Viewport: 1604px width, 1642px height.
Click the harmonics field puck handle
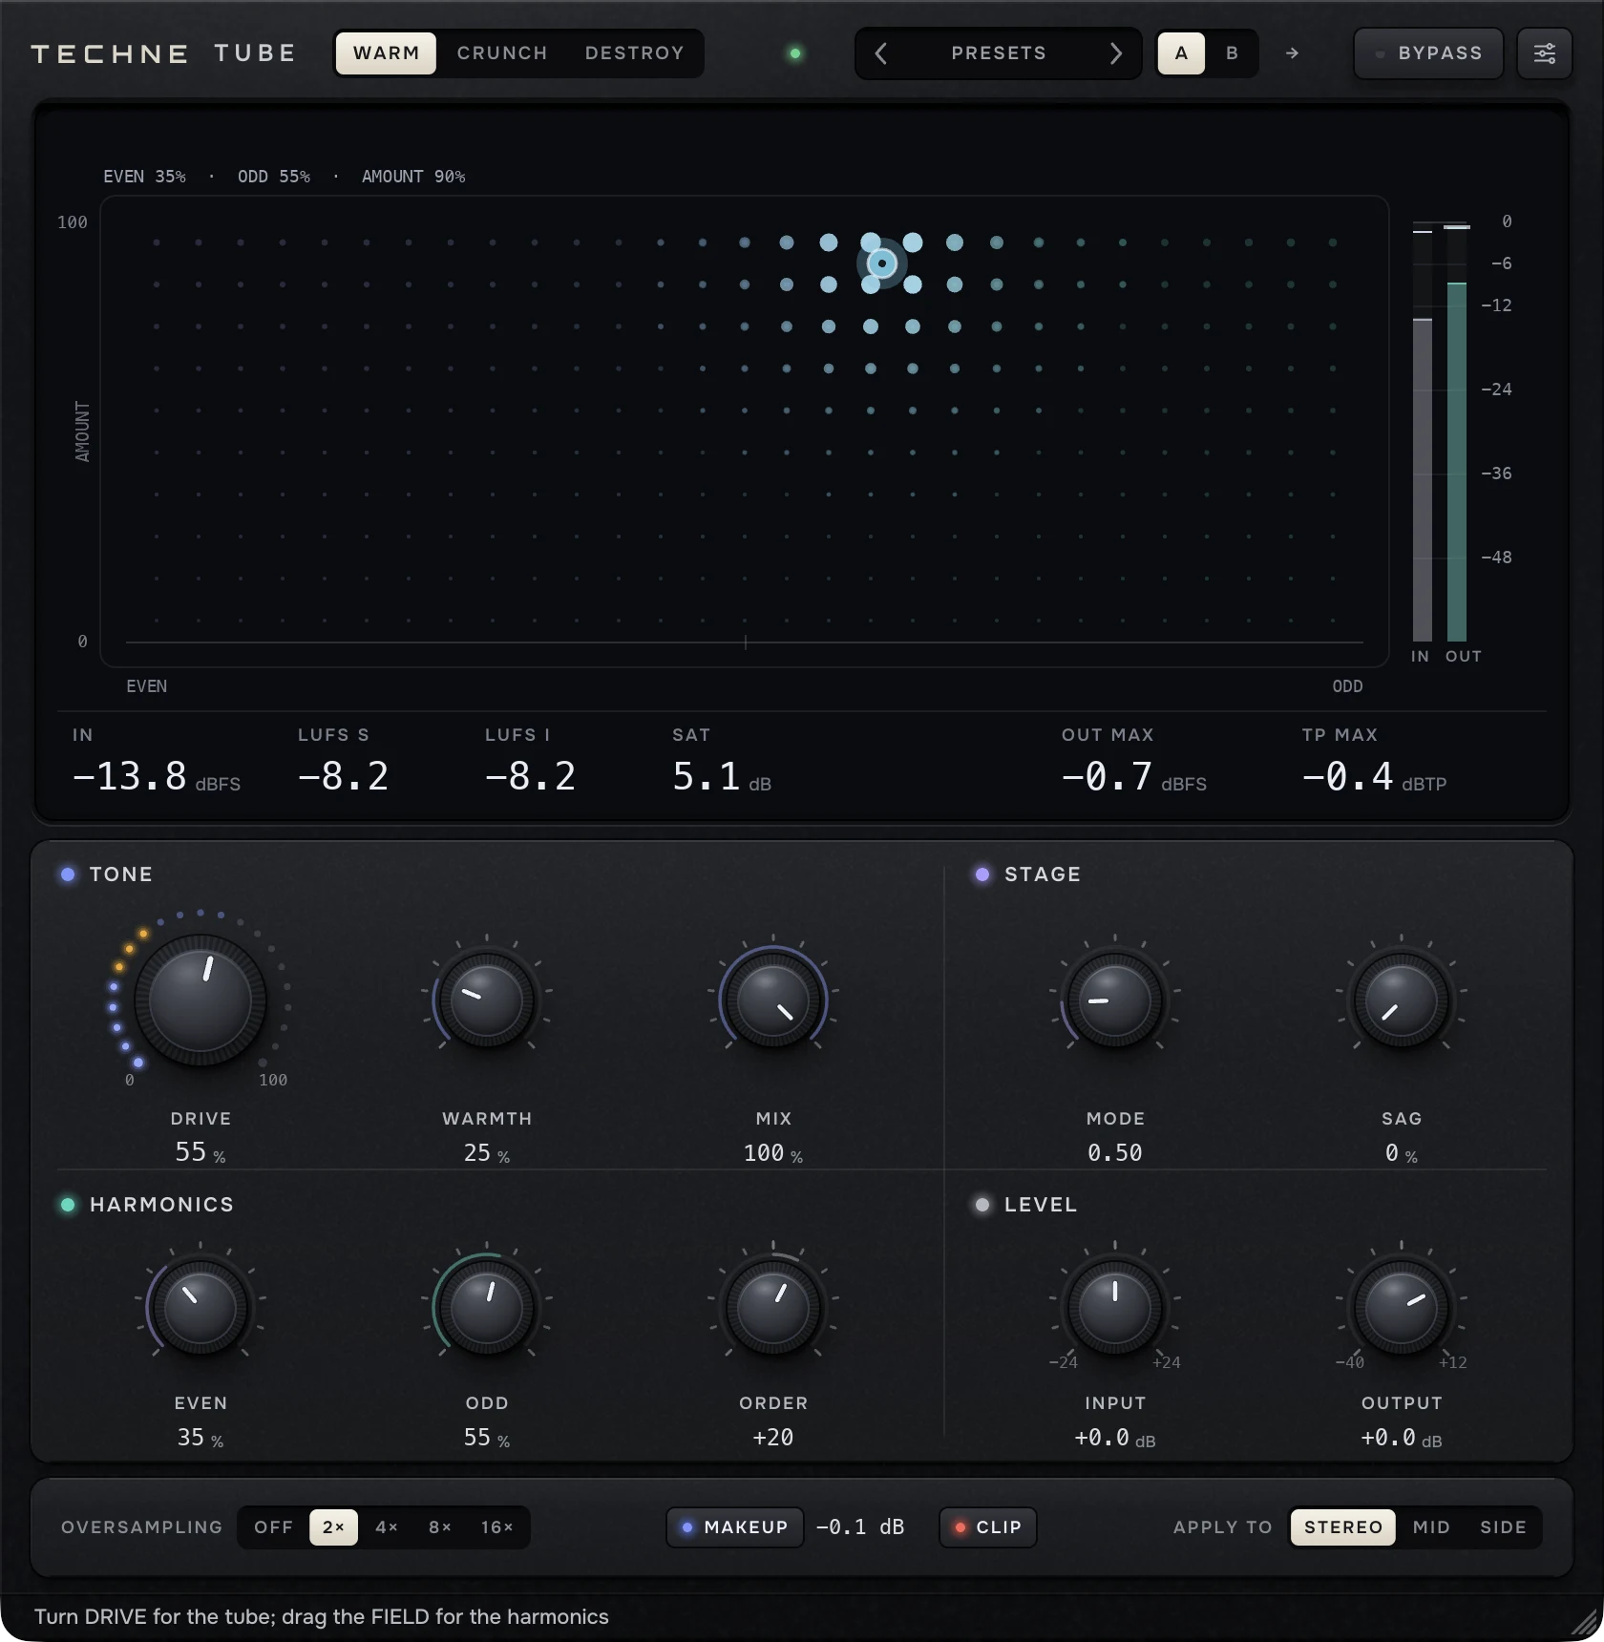point(882,263)
